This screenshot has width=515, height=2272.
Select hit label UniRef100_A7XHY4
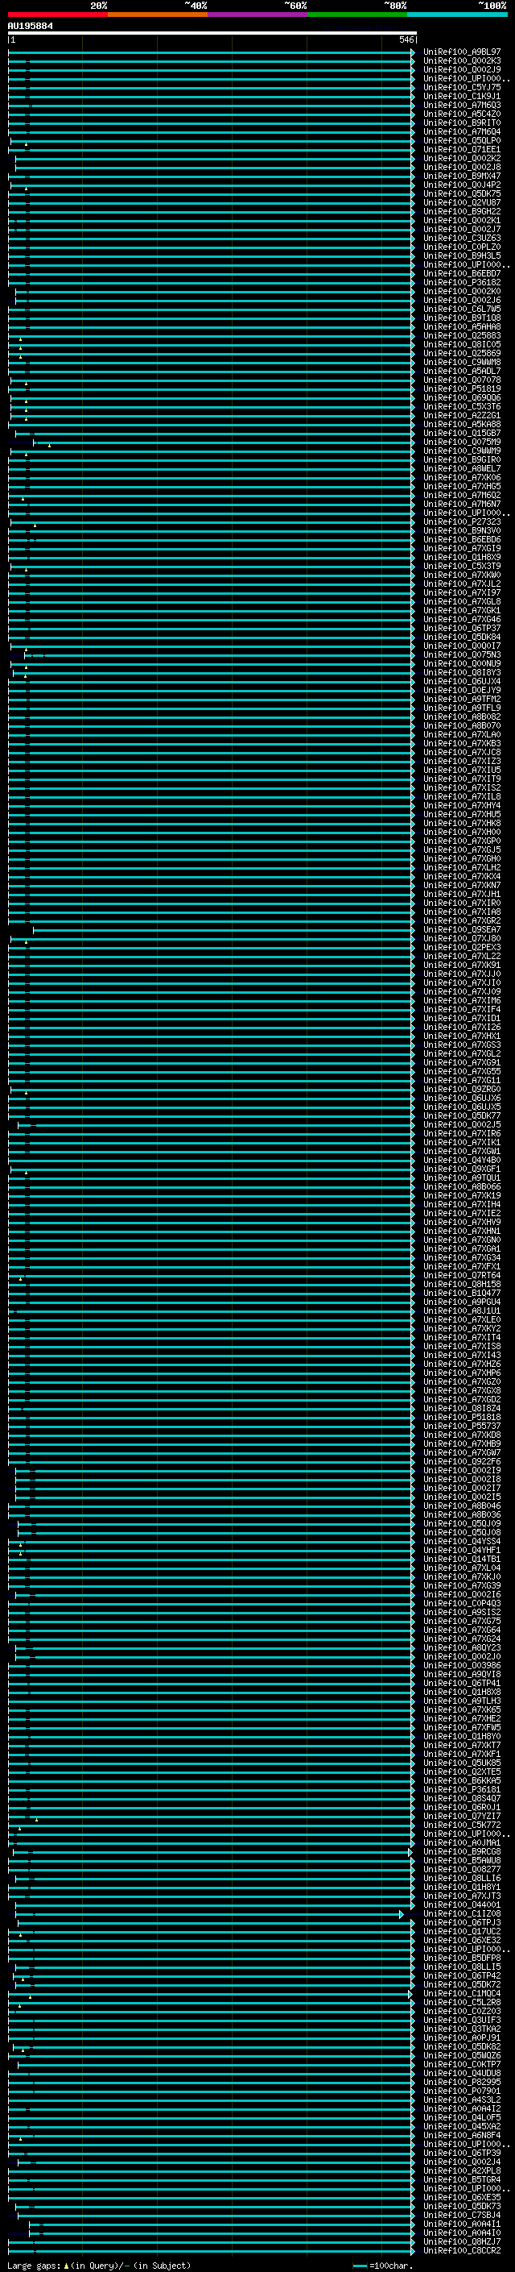pos(461,805)
